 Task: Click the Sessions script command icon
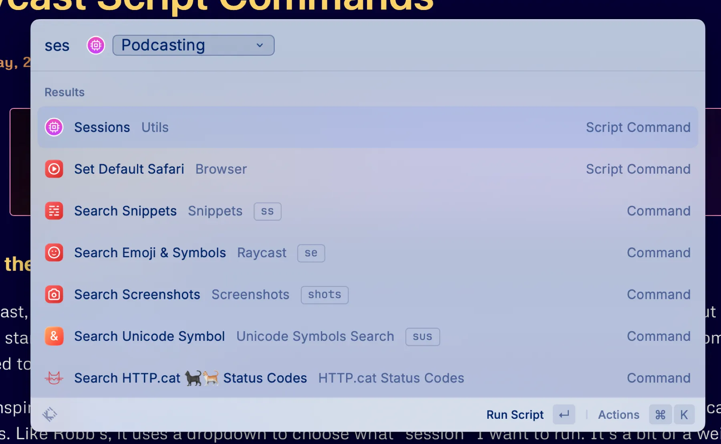pyautogui.click(x=54, y=127)
